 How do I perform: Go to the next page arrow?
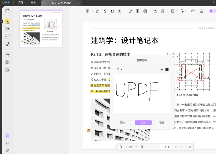point(176,147)
